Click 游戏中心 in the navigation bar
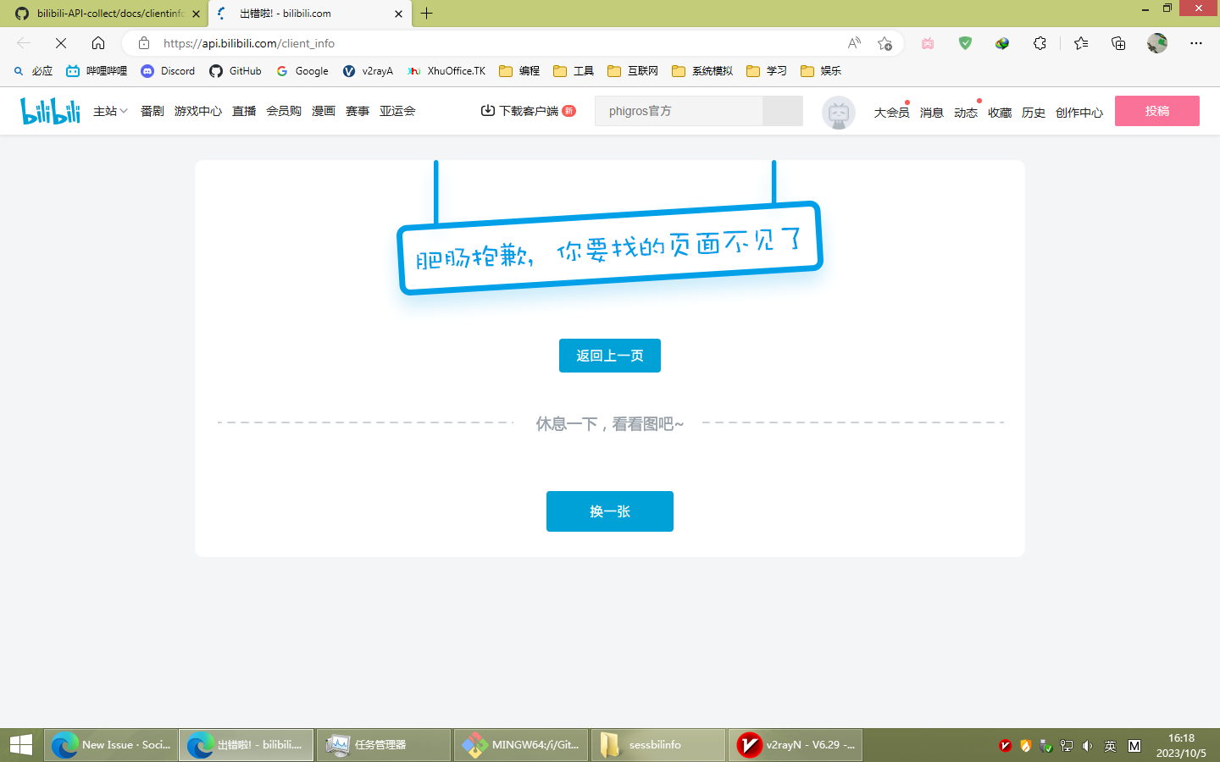Image resolution: width=1220 pixels, height=762 pixels. pyautogui.click(x=197, y=111)
